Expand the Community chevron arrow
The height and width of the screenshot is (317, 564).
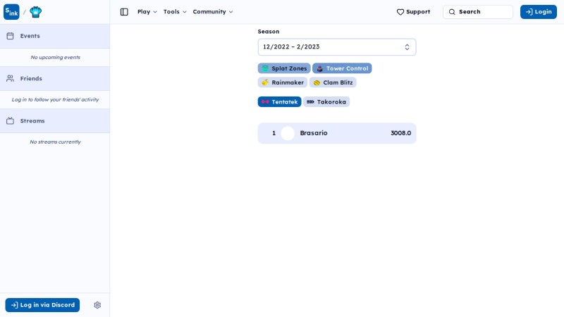(x=231, y=12)
